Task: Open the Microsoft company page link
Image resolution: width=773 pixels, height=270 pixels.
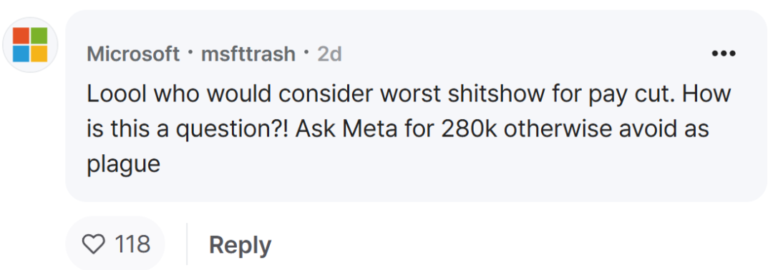Action: (133, 54)
